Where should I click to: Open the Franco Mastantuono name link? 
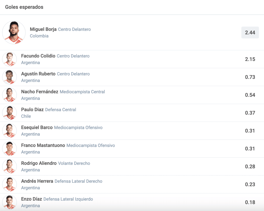coord(43,145)
